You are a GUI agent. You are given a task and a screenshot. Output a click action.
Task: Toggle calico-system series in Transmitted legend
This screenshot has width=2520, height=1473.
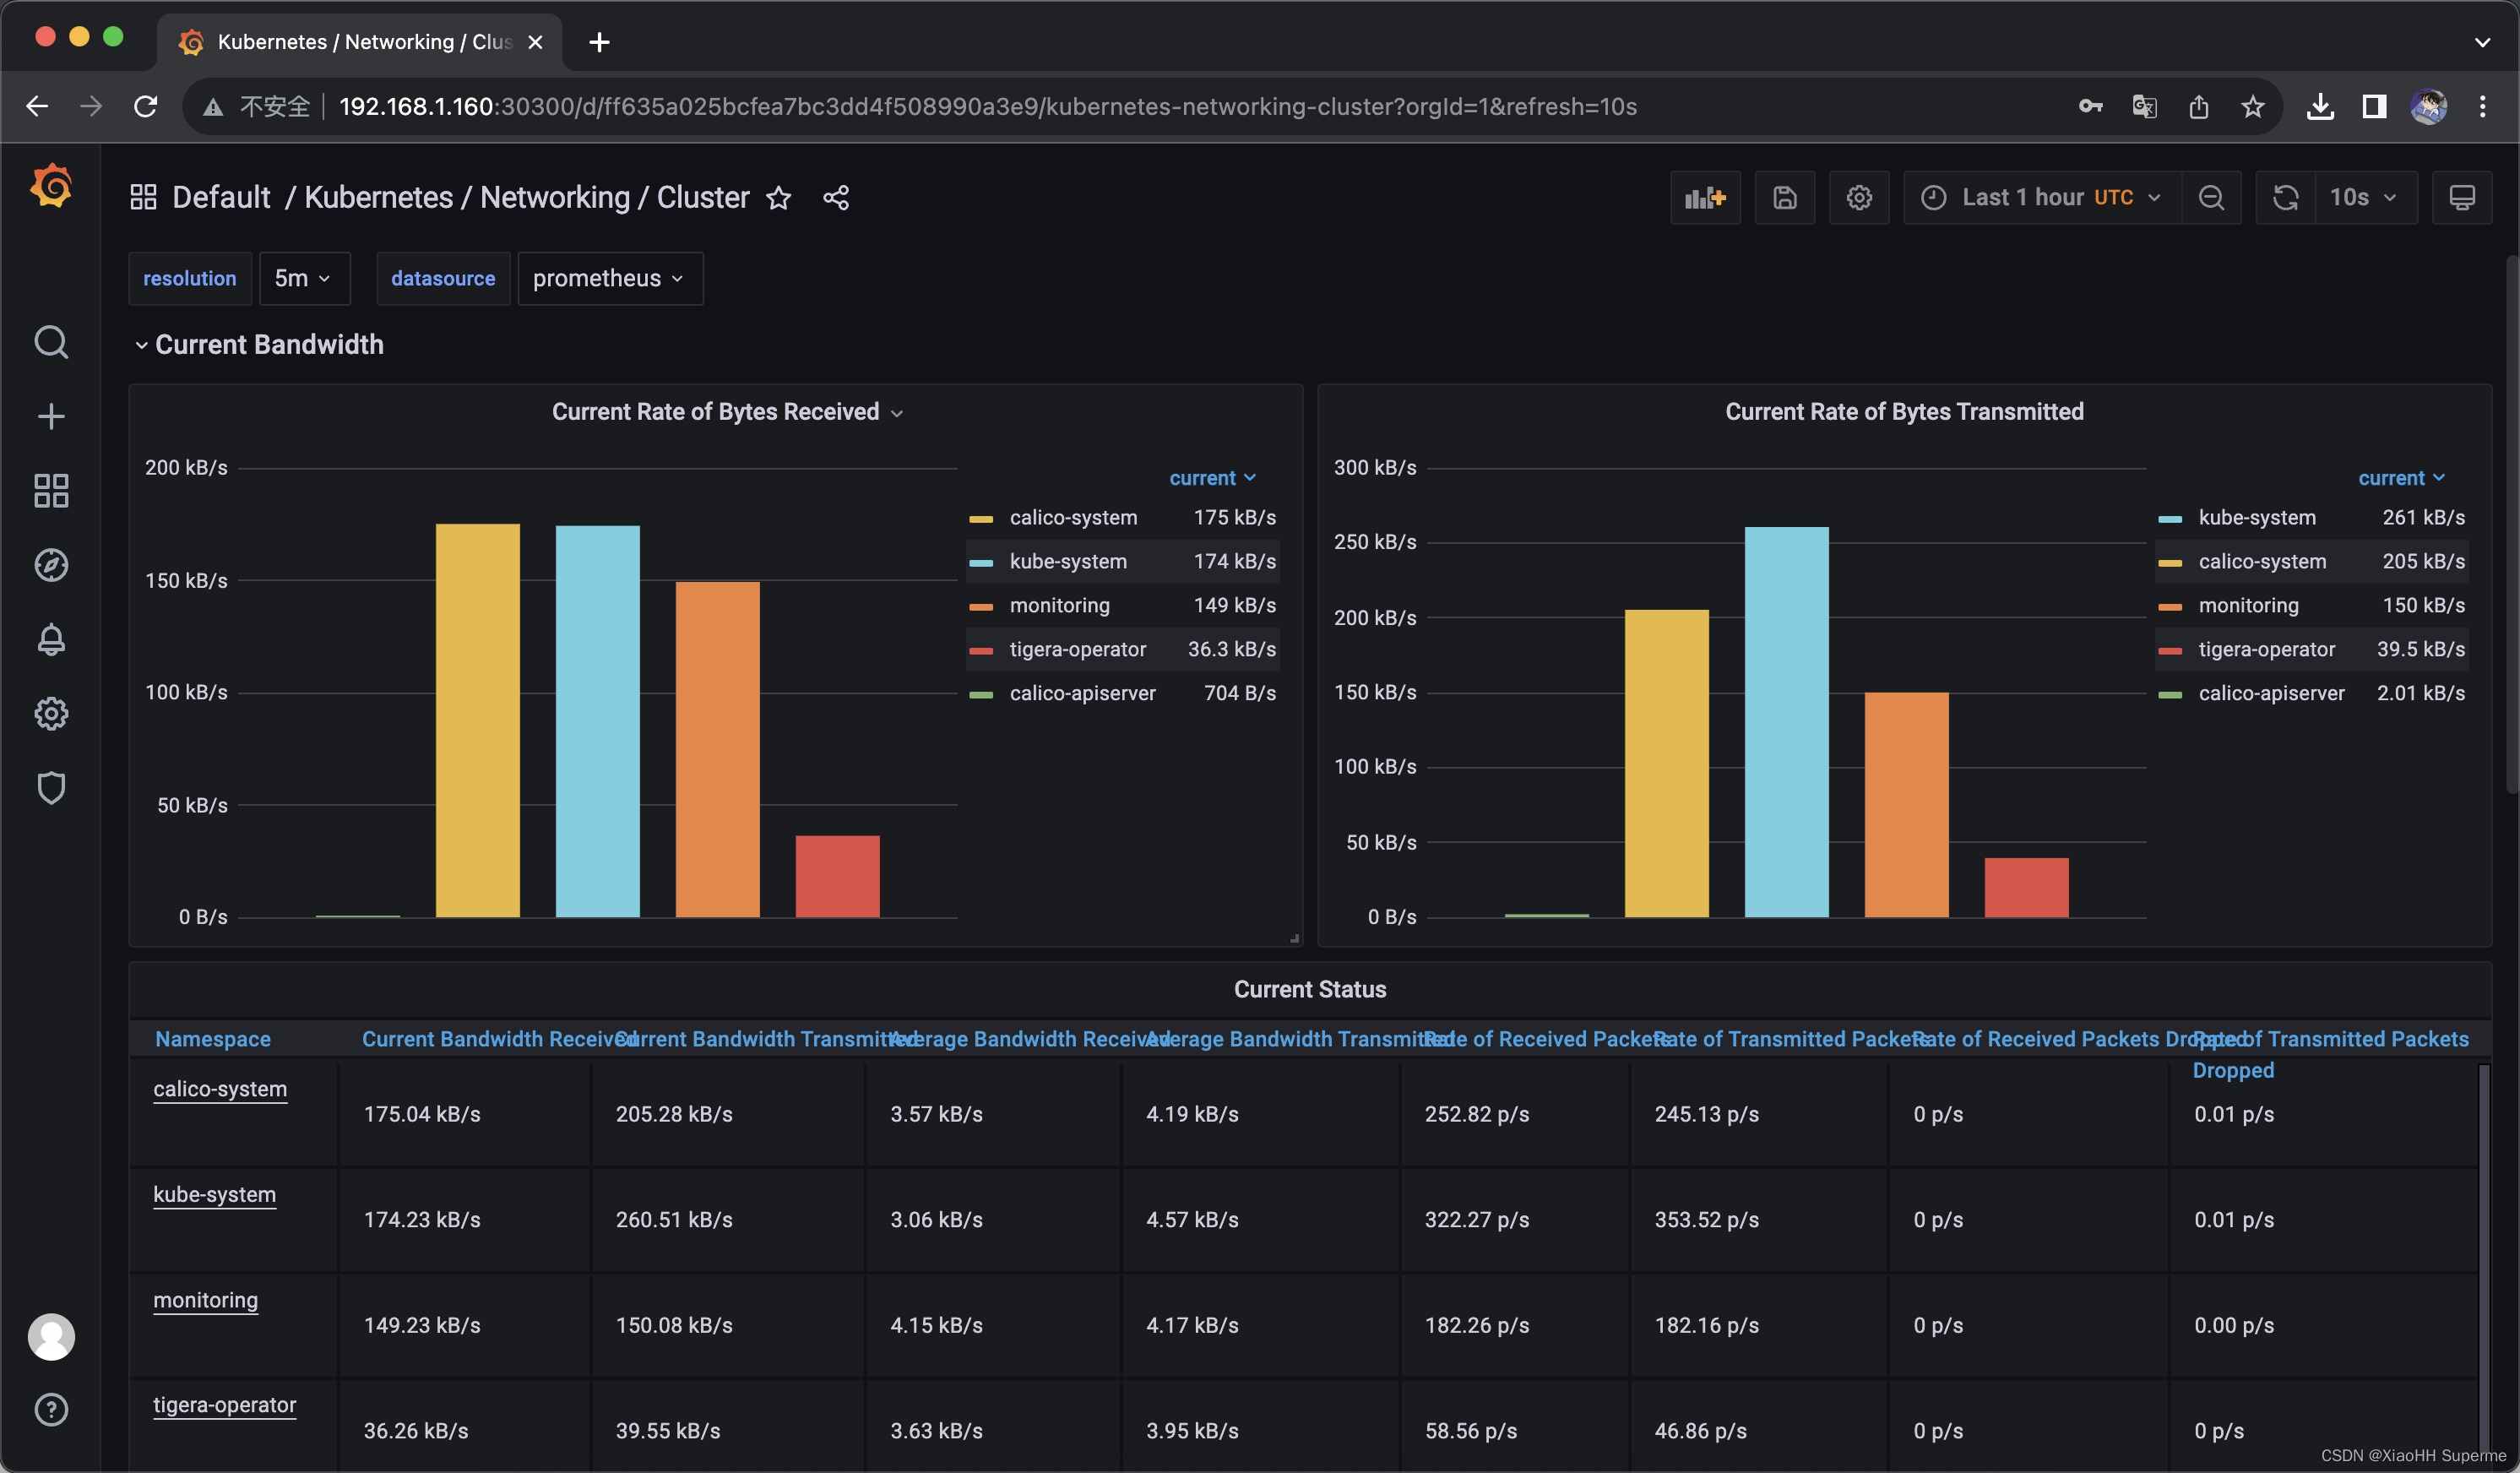[2262, 561]
